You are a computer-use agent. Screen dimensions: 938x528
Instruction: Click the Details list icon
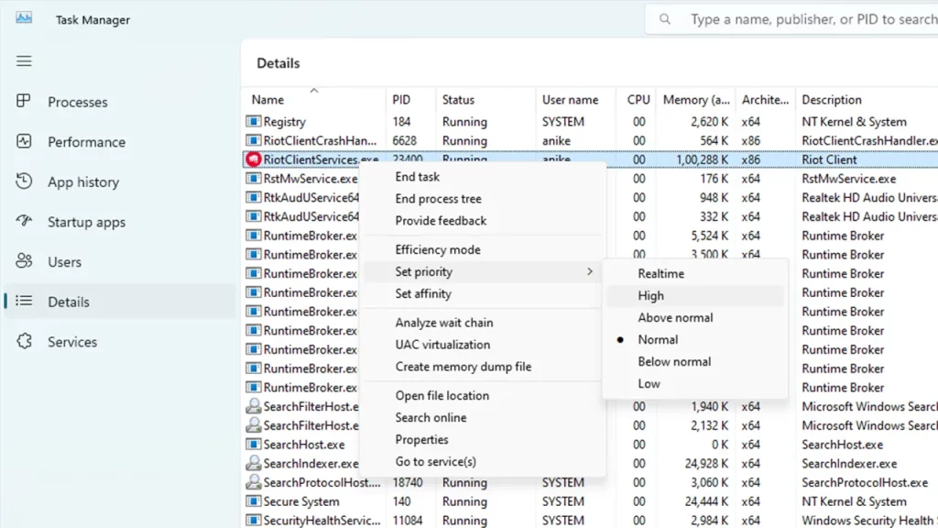(x=24, y=301)
